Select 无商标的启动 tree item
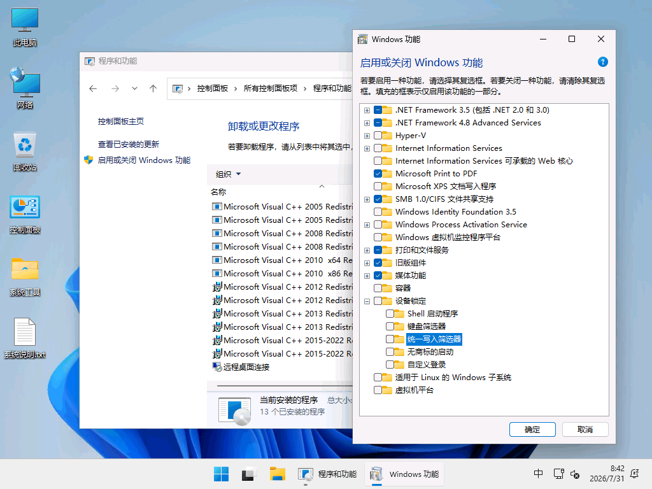Viewport: 652px width, 489px height. (430, 352)
